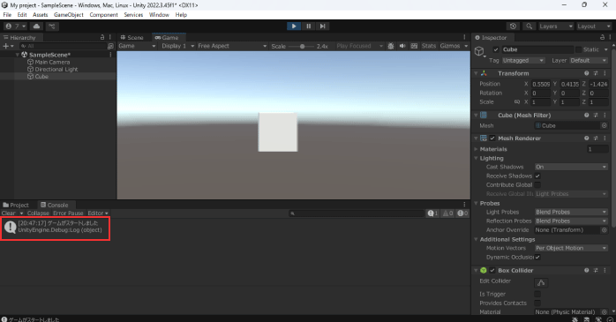This screenshot has width=616, height=322.
Task: Open the Cast Shadows dropdown
Action: [x=571, y=167]
